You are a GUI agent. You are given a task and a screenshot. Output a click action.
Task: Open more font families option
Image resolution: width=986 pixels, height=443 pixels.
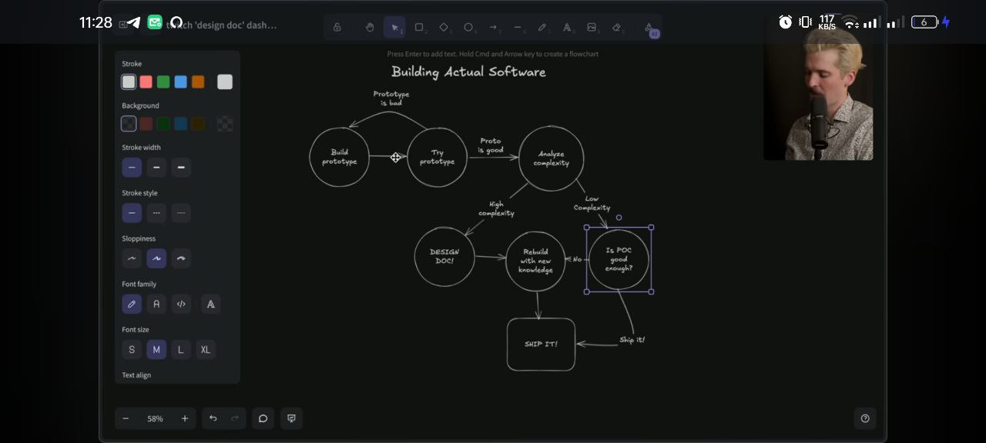click(210, 304)
